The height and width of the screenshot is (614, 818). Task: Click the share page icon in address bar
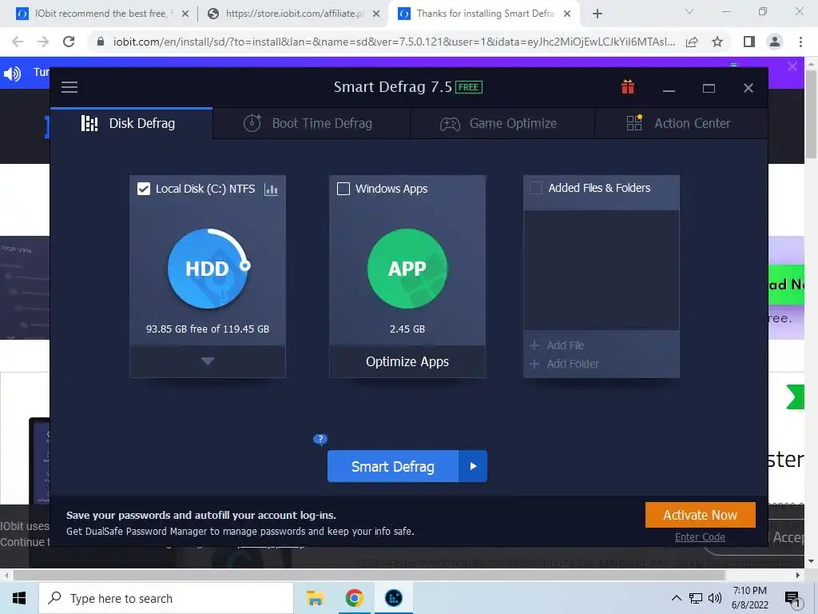point(692,42)
